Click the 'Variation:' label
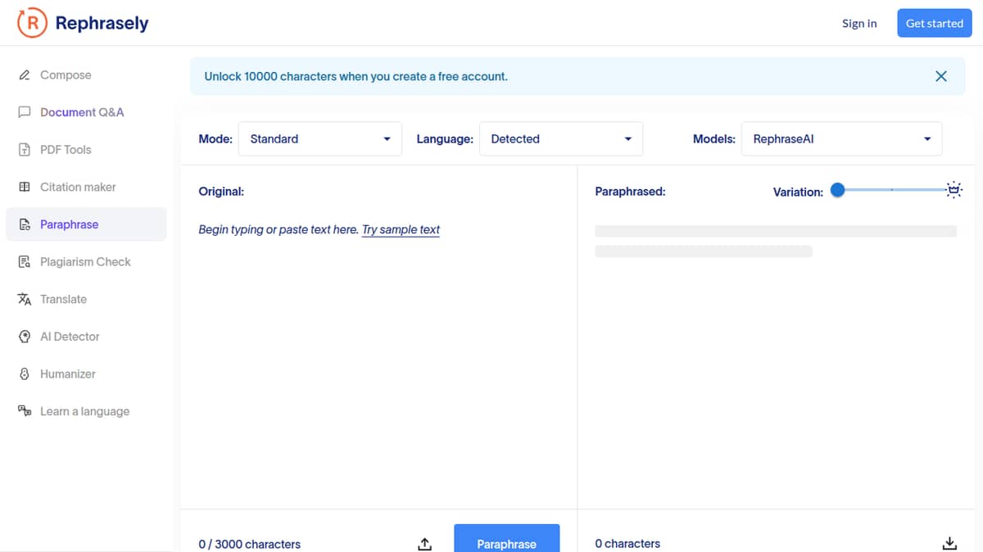The height and width of the screenshot is (552, 983). click(x=798, y=192)
